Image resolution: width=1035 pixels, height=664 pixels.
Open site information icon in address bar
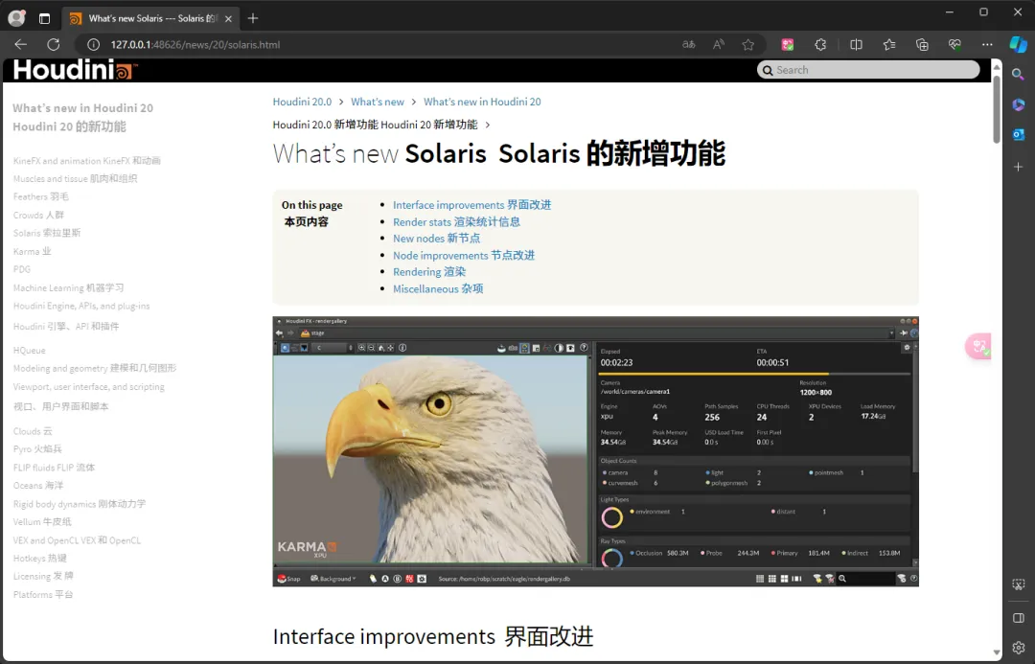pyautogui.click(x=94, y=45)
